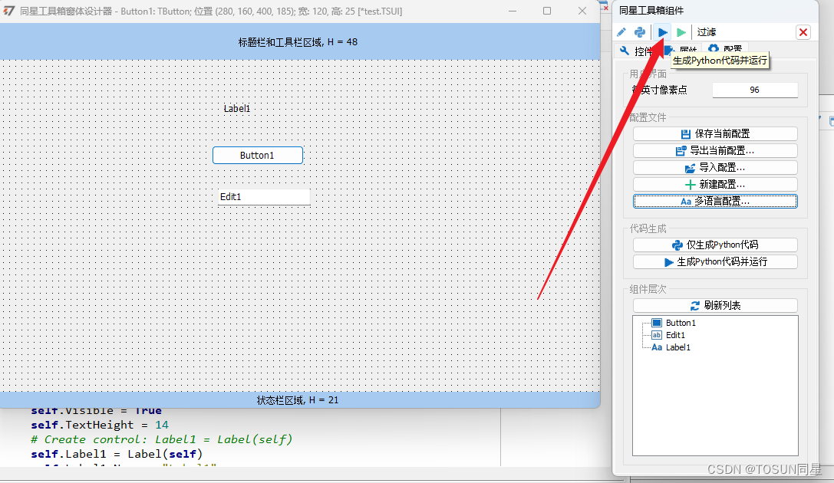Switch to the 控件 tab
834x483 pixels.
coord(637,51)
